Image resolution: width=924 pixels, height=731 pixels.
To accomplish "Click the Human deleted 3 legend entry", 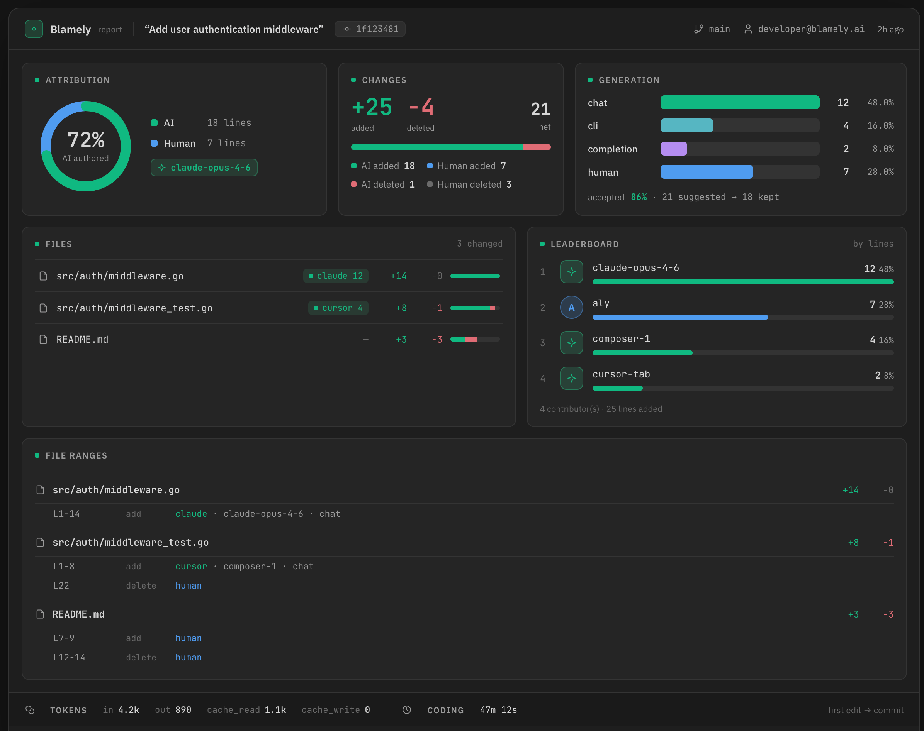I will (x=469, y=184).
